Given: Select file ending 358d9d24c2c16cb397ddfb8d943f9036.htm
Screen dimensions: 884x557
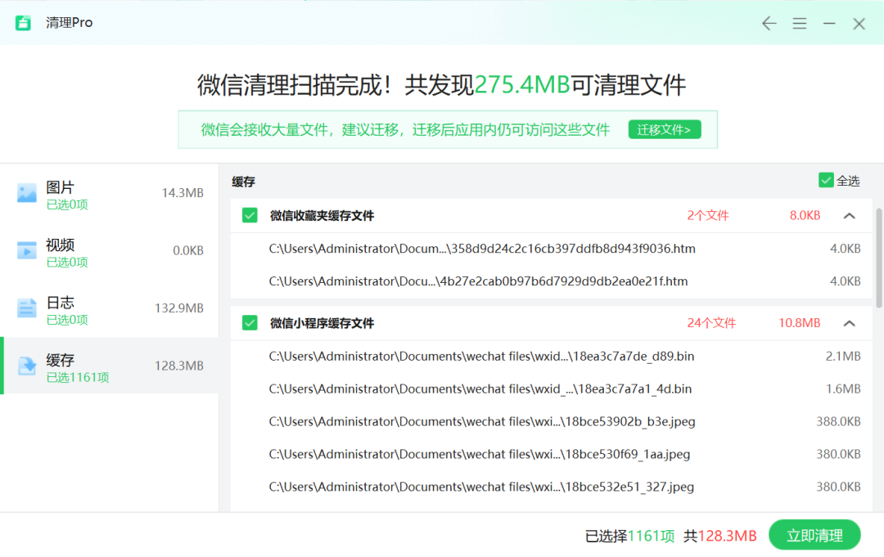Looking at the screenshot, I should [x=552, y=249].
